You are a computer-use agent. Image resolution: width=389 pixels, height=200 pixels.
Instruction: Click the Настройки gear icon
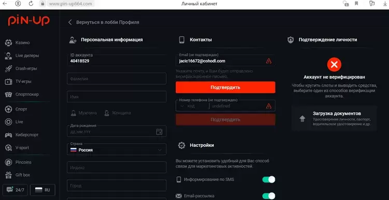182,145
